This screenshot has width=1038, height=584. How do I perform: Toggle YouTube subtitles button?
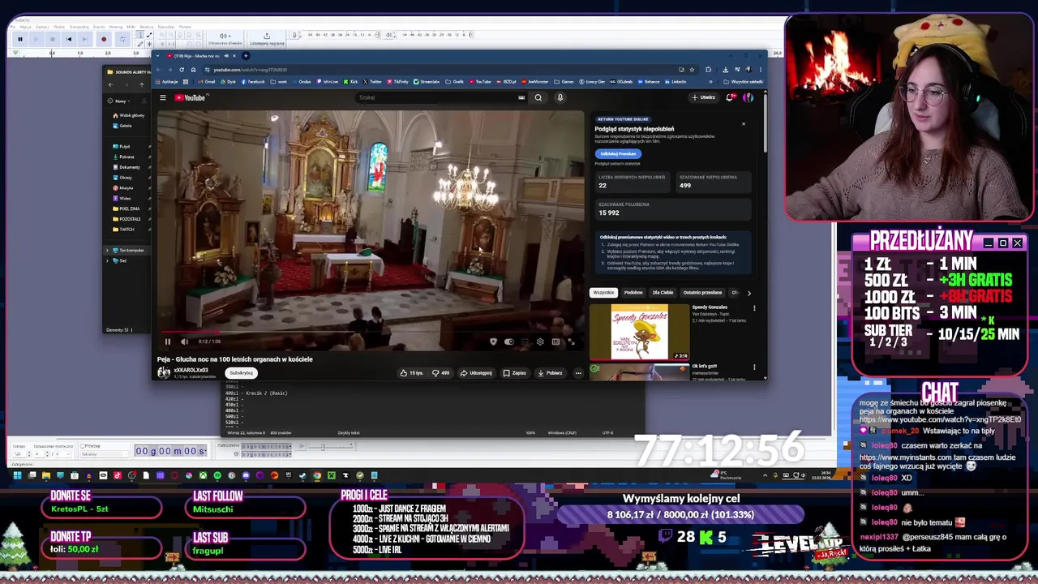(x=525, y=341)
